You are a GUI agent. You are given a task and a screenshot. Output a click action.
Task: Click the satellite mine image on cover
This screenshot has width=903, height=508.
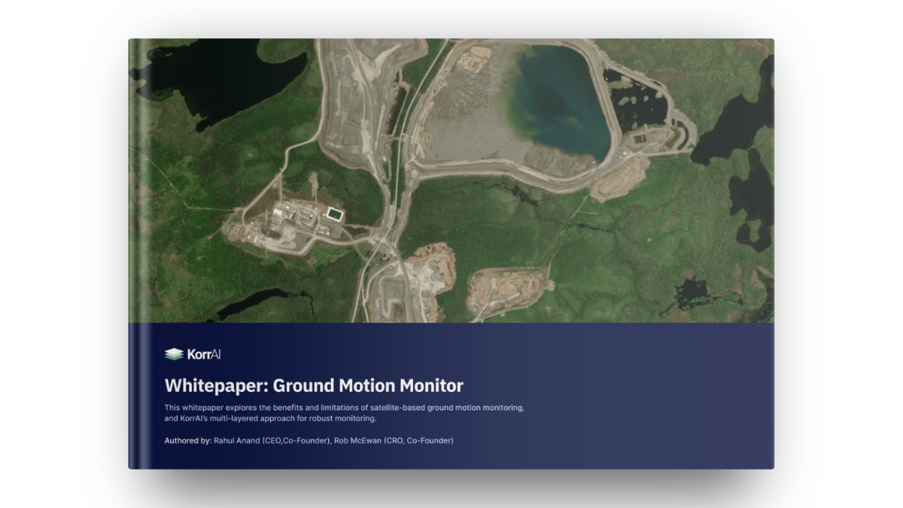pyautogui.click(x=451, y=181)
